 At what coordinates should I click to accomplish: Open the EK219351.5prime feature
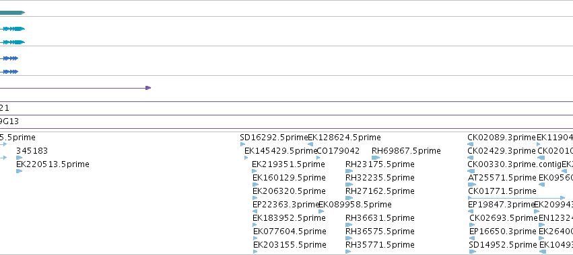pyautogui.click(x=288, y=164)
